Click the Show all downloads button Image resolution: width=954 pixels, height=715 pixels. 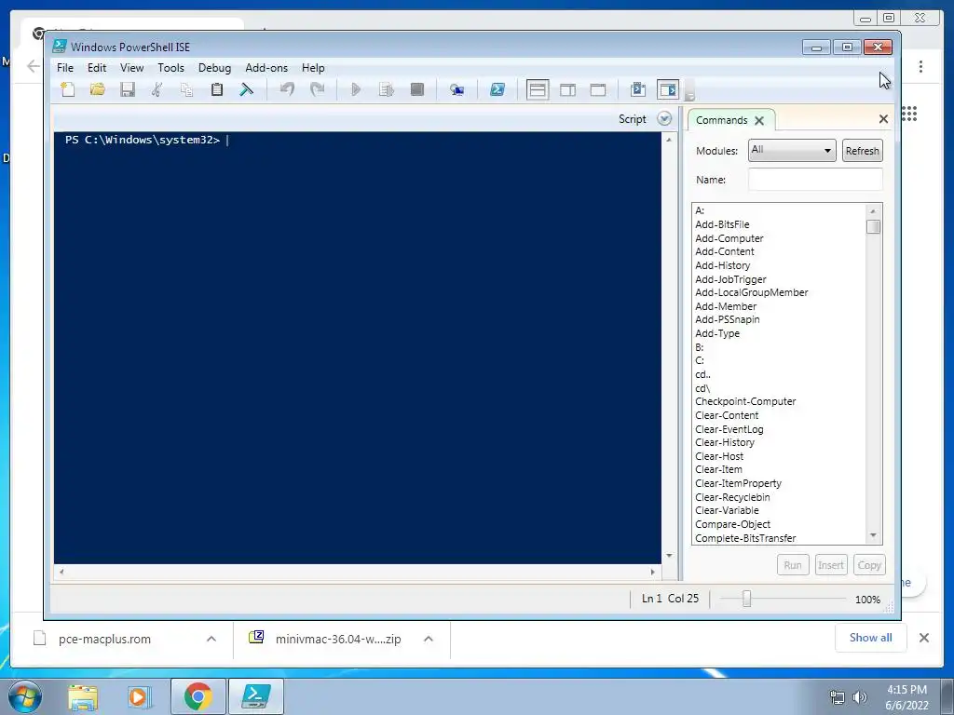tap(871, 638)
